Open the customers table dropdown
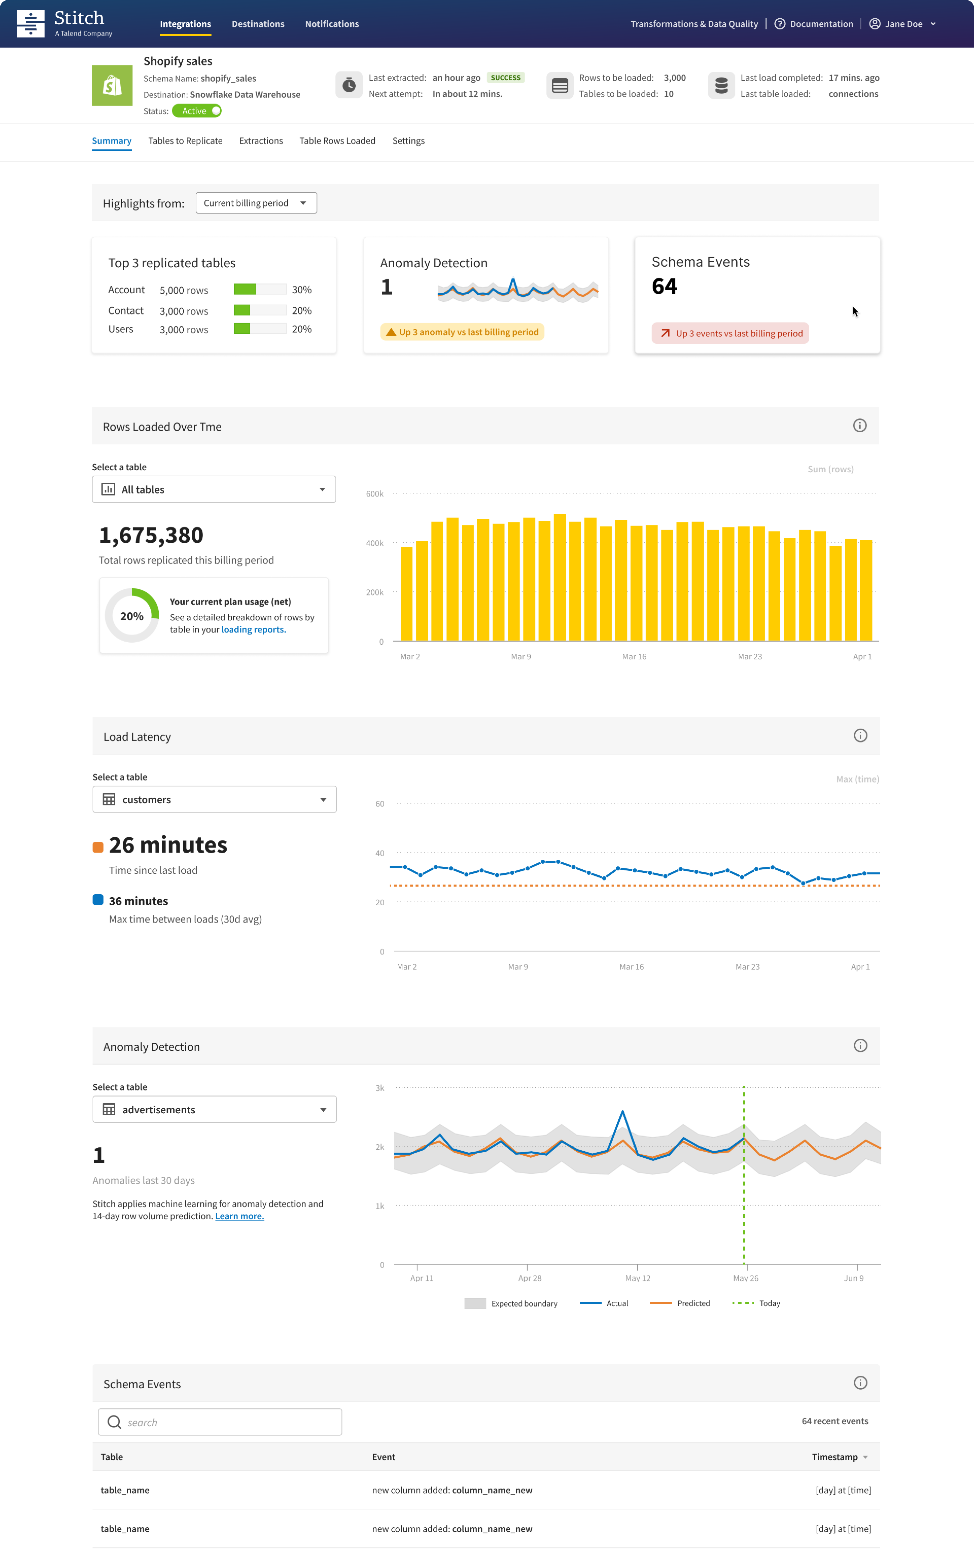The height and width of the screenshot is (1555, 974). point(215,799)
